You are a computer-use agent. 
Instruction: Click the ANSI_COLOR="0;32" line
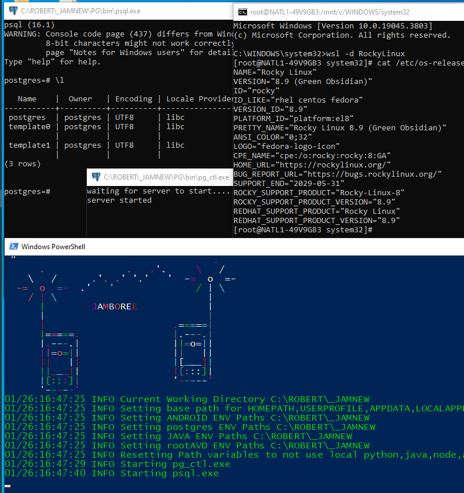pos(273,137)
